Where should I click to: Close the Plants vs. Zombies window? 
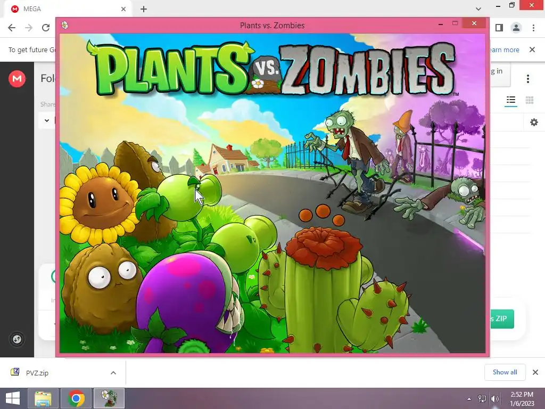pos(474,23)
